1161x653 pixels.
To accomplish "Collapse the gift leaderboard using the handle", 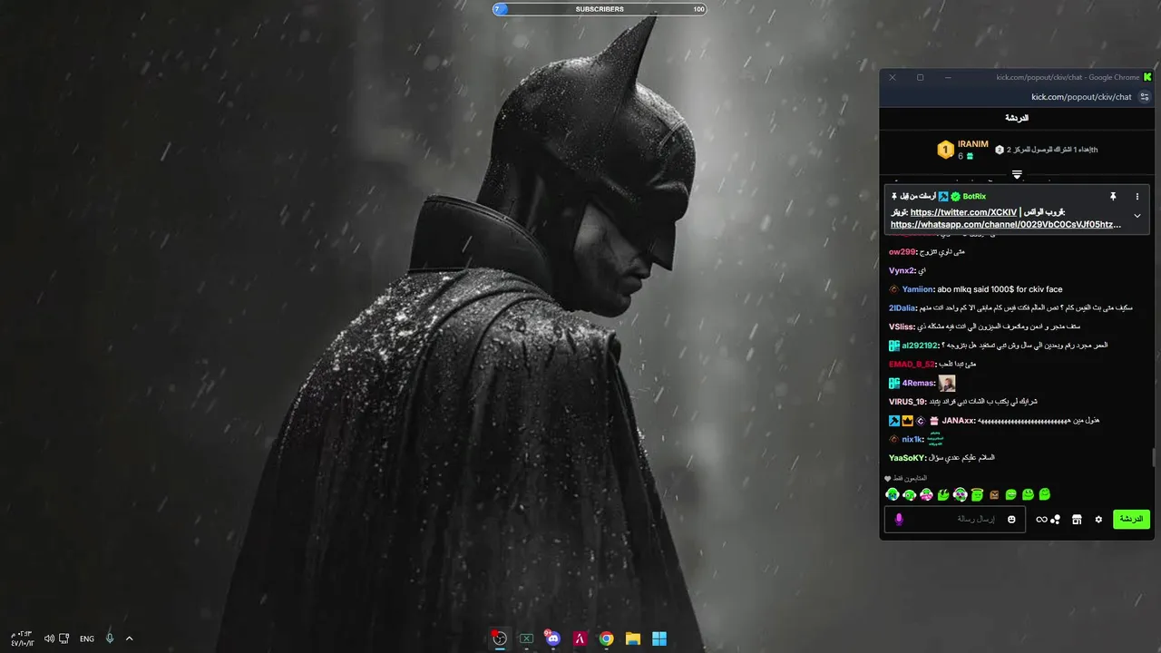I will [1017, 174].
